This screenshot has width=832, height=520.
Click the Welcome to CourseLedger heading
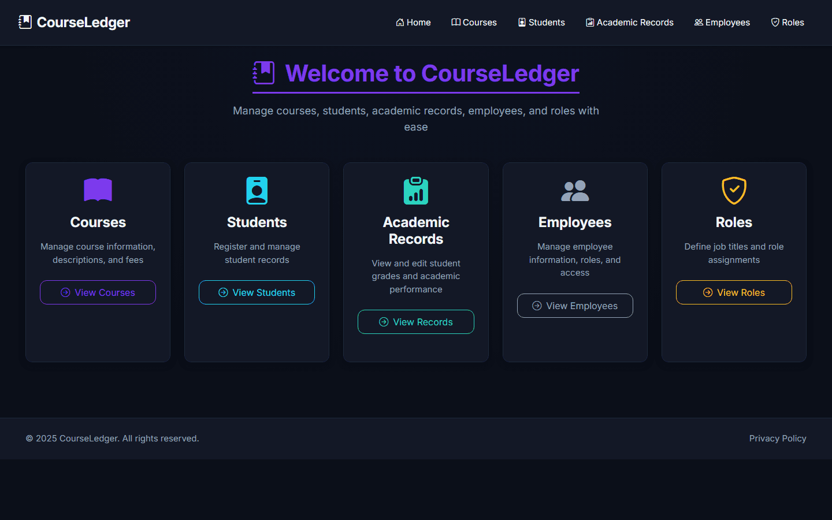coord(432,73)
